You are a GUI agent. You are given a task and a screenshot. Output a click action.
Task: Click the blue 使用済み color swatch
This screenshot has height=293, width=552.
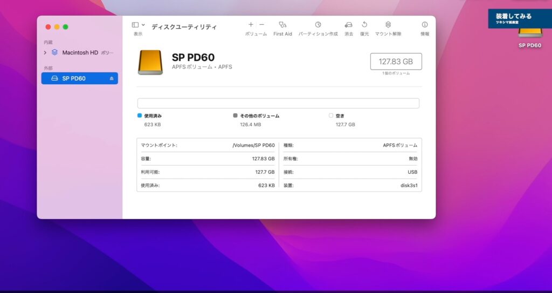[x=140, y=115]
